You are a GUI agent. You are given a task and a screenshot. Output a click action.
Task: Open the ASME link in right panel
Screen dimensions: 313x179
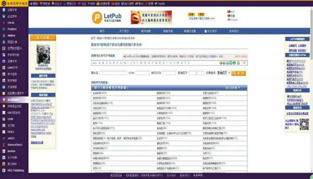point(297,83)
